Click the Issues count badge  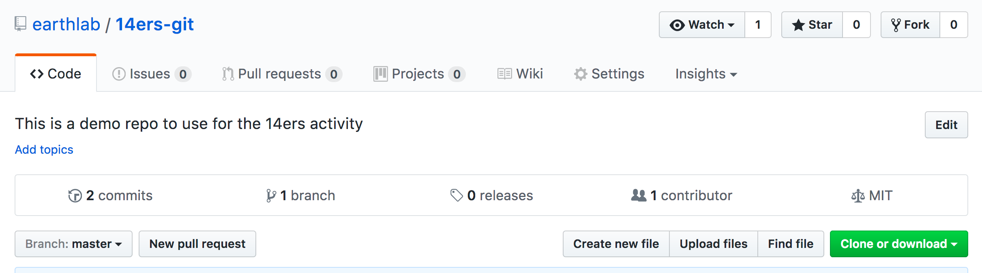(x=183, y=74)
